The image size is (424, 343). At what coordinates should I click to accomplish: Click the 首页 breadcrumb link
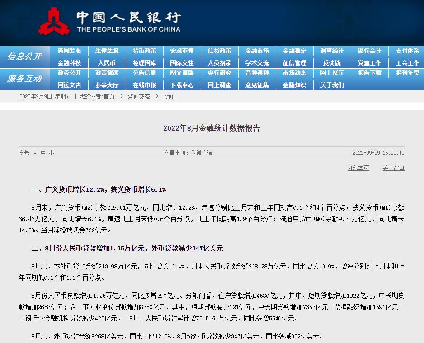coord(109,97)
